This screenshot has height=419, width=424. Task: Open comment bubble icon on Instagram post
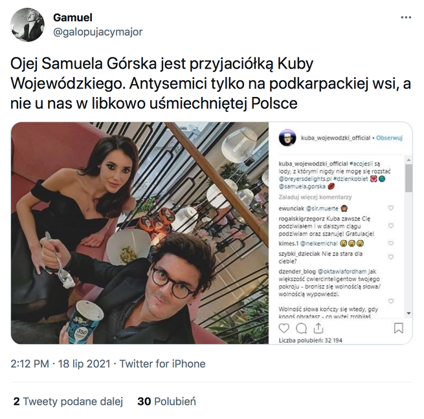301,328
